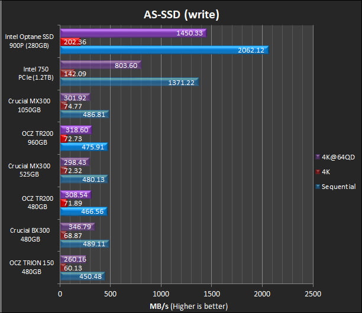Click the 202.36 bar value
Viewport: 362px width, 313px height.
click(x=75, y=42)
